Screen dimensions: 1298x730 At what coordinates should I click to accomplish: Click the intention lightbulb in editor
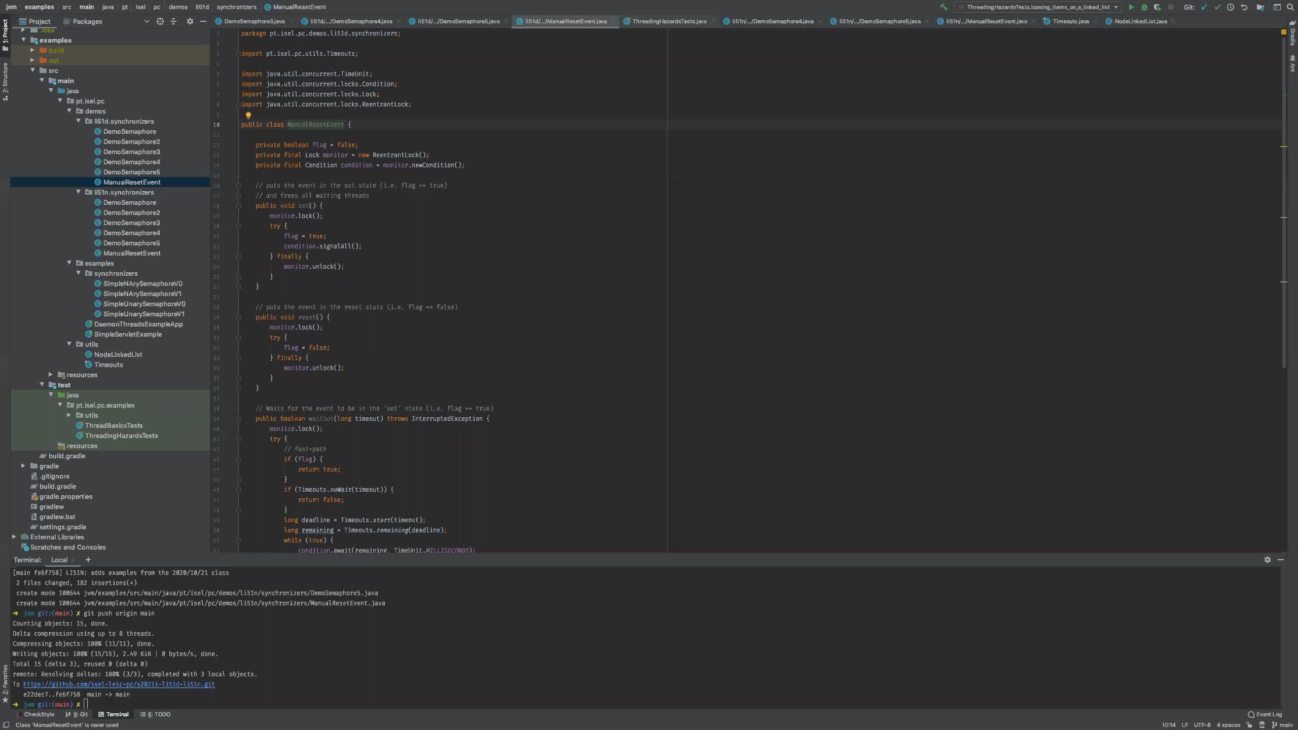248,116
